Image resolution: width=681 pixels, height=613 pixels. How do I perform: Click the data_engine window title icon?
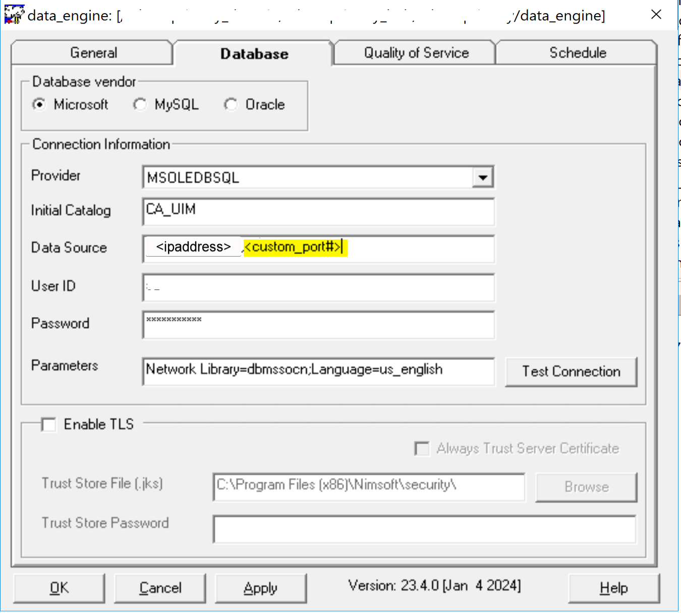coord(14,14)
